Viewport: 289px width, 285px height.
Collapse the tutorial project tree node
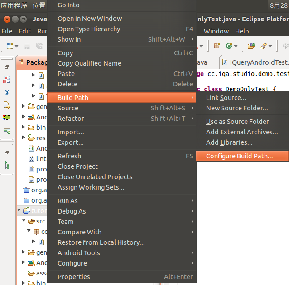click(x=19, y=210)
